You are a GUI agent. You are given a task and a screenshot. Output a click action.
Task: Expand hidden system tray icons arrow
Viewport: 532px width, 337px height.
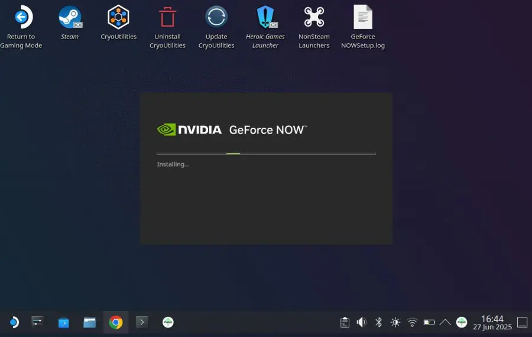pos(445,322)
